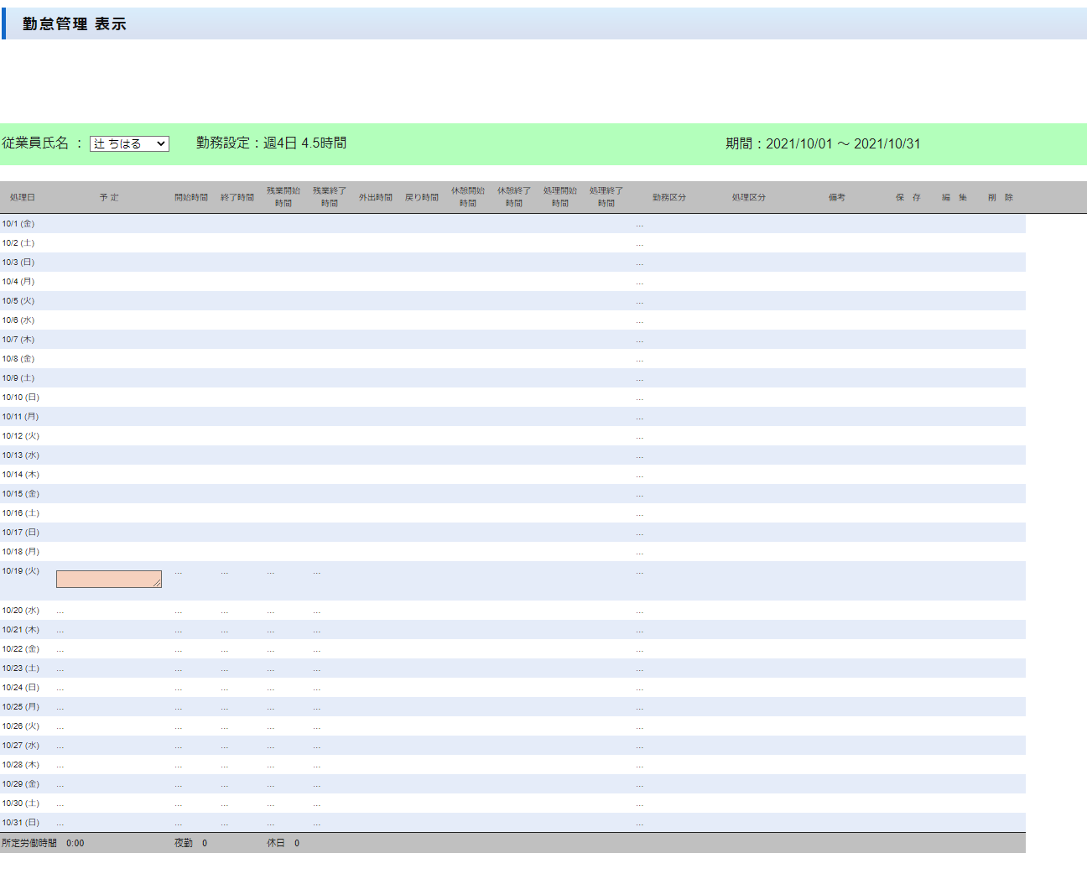Image resolution: width=1087 pixels, height=879 pixels.
Task: Click the 備考 column header
Action: 836,198
